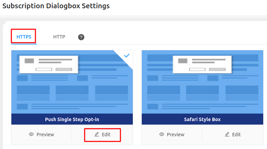Click the Safari Style Box title bar
Image resolution: width=267 pixels, height=149 pixels.
click(202, 119)
